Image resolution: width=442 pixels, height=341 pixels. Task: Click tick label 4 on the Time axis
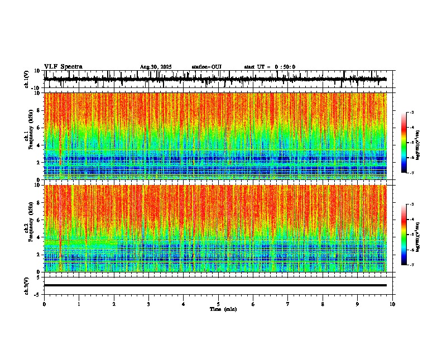184,304
